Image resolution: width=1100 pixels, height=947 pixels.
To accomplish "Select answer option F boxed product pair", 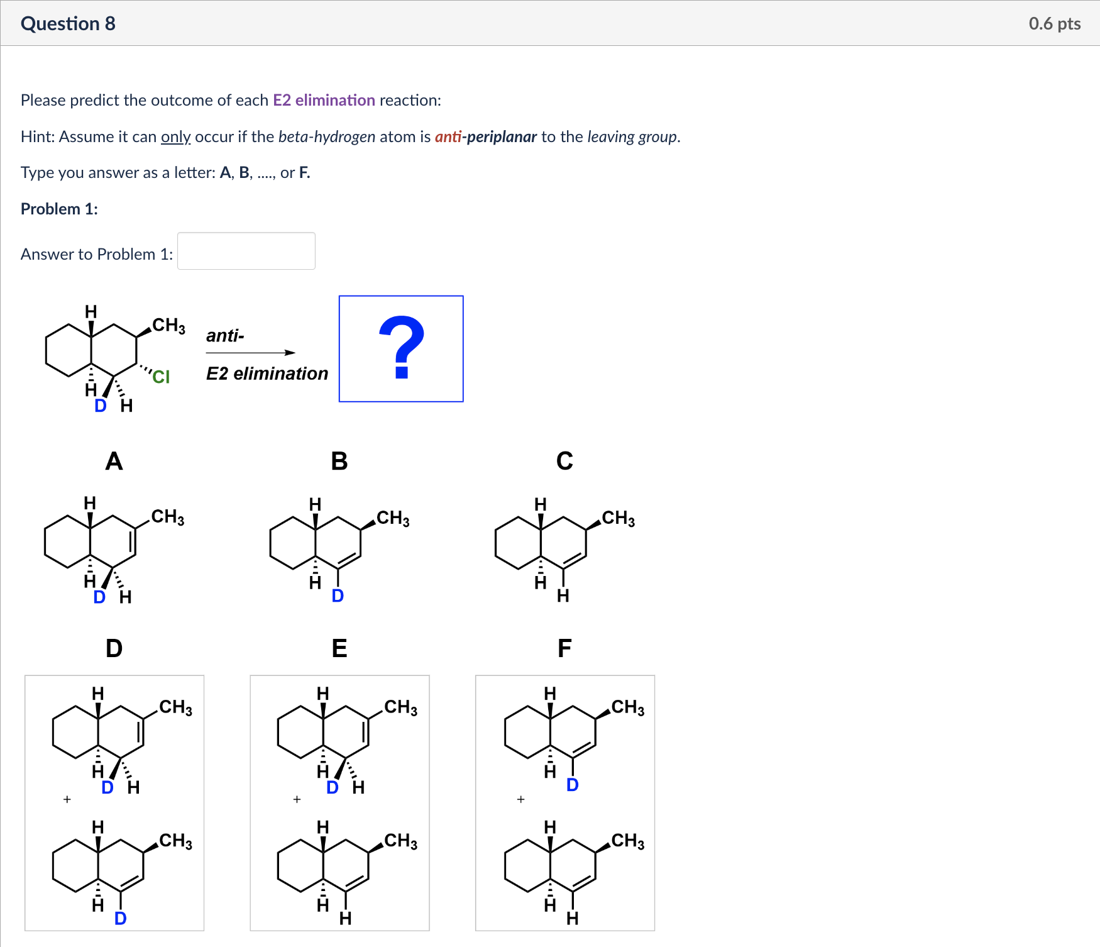I will (564, 802).
